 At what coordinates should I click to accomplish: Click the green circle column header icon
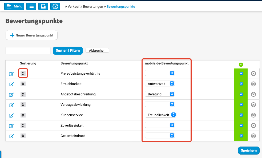click(241, 64)
